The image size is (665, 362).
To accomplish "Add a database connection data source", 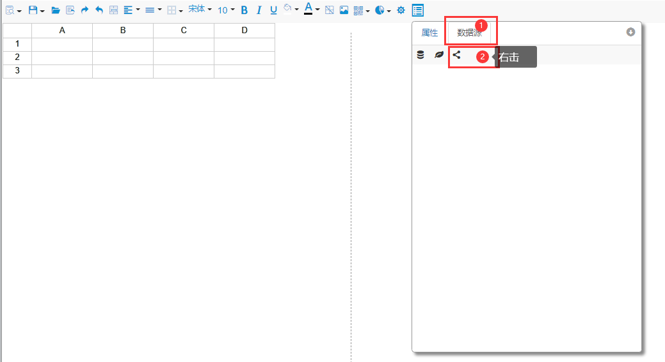I will 421,54.
